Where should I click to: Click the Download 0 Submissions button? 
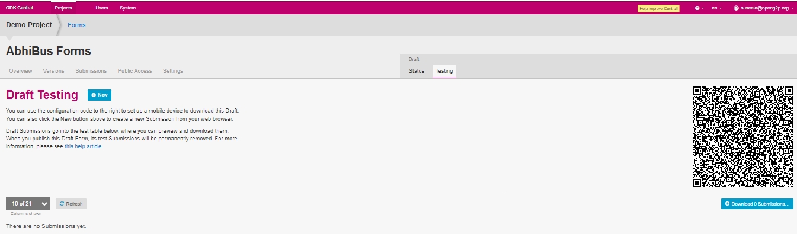click(x=757, y=204)
